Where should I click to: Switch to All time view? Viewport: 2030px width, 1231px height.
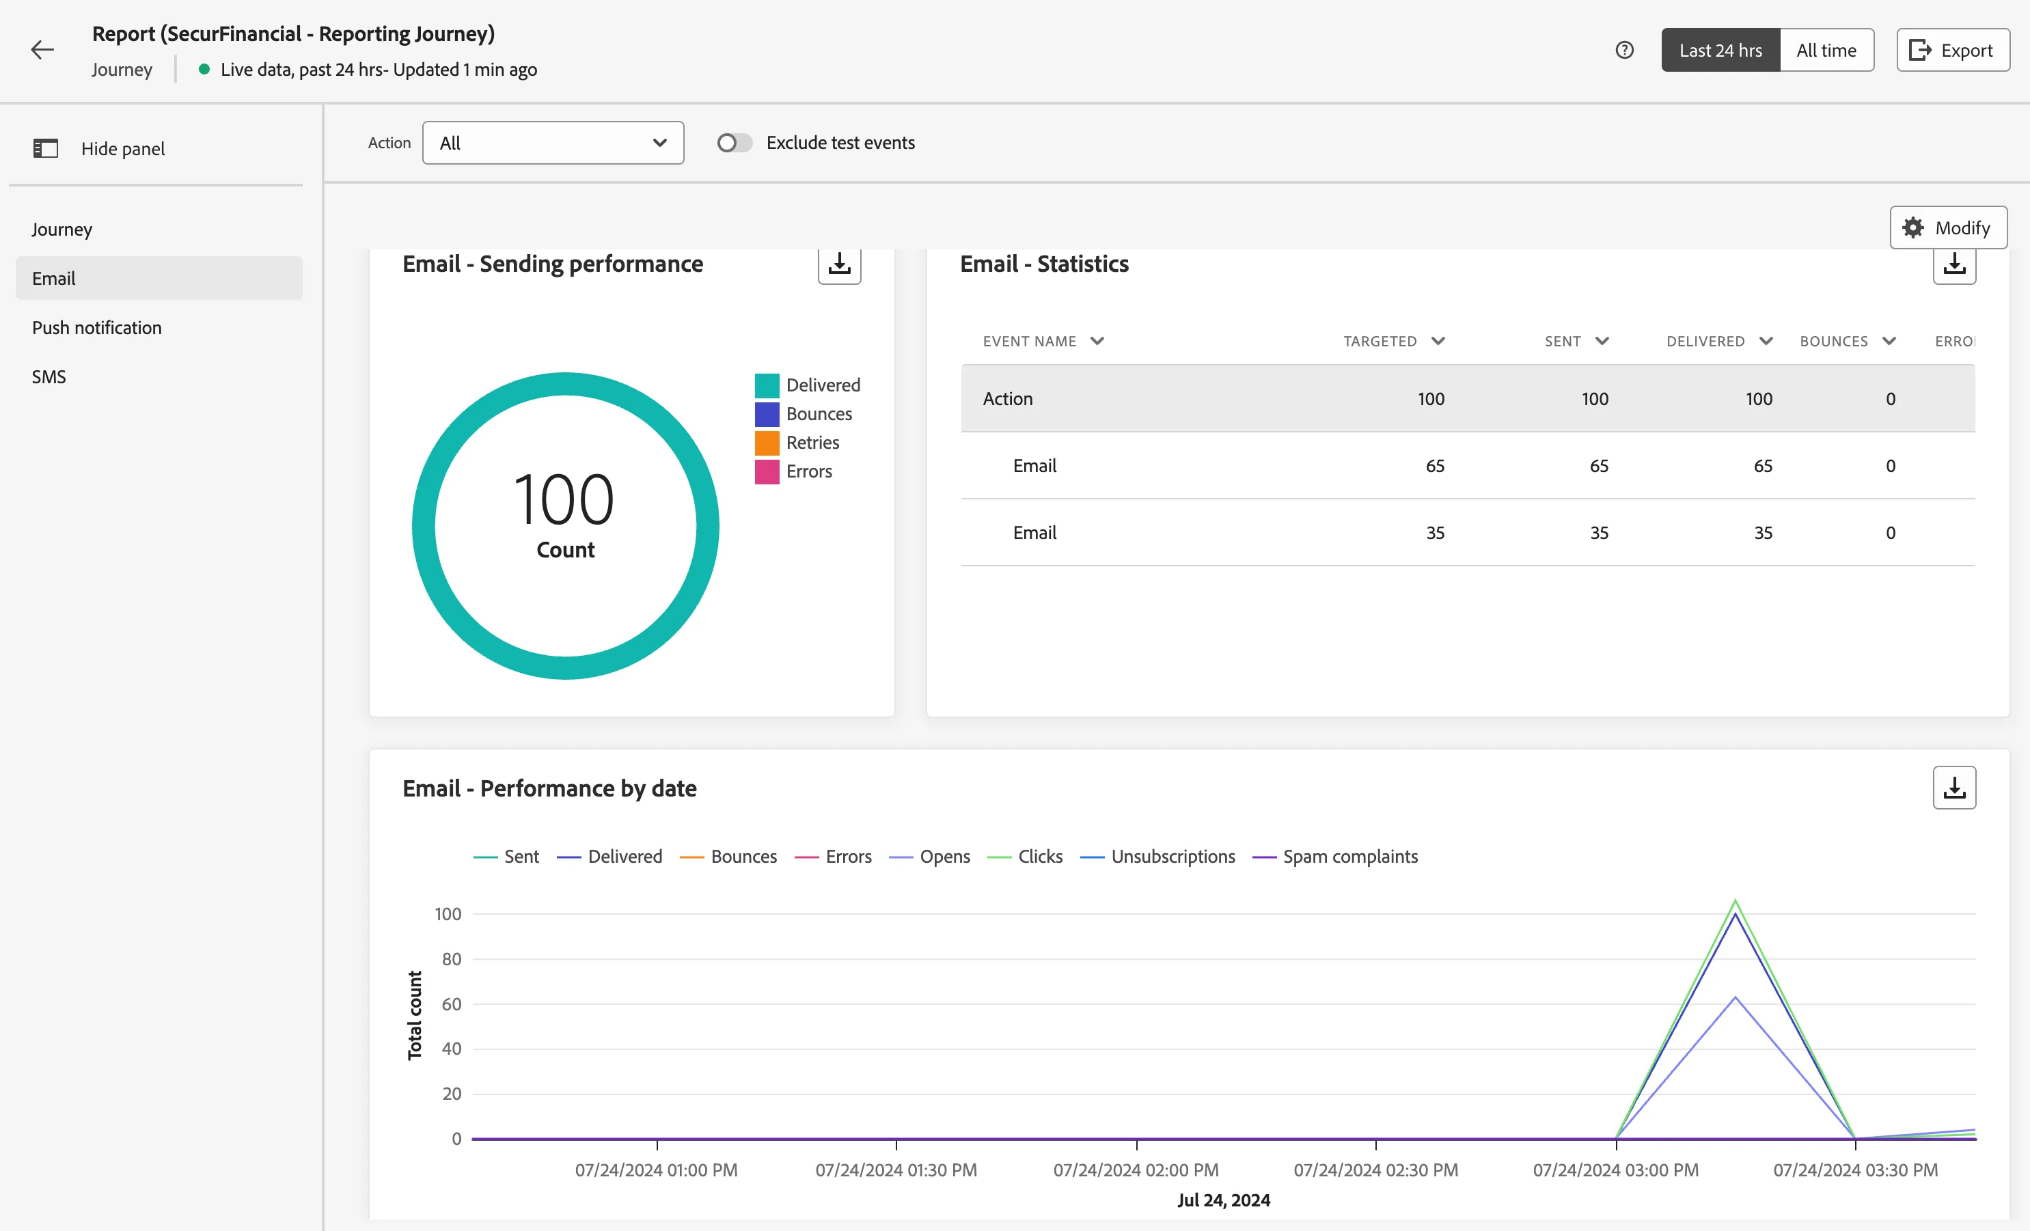pyautogui.click(x=1826, y=51)
